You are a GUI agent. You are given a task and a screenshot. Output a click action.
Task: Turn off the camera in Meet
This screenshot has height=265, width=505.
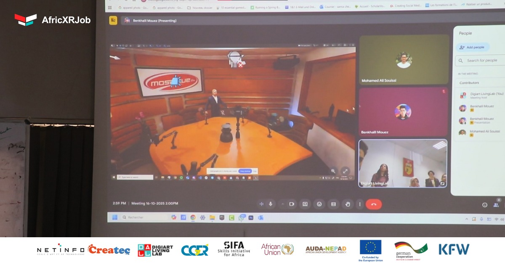click(x=291, y=204)
